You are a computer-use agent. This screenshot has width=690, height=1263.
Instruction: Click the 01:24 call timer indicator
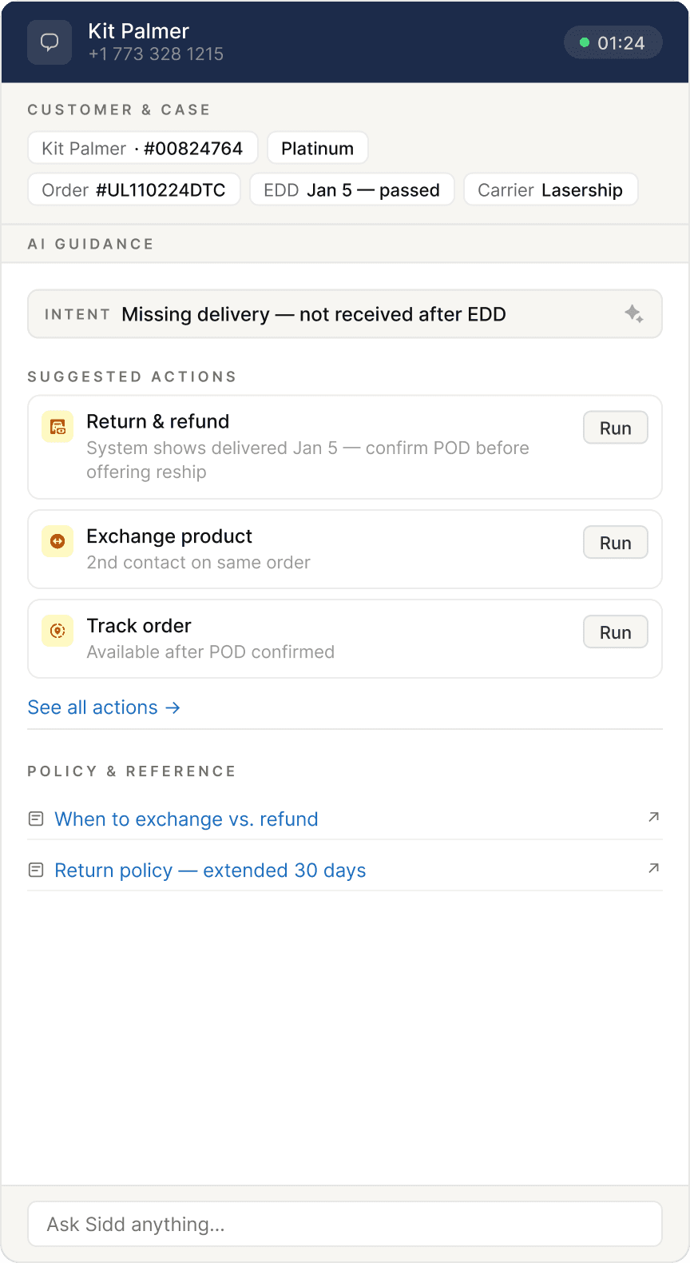click(613, 43)
